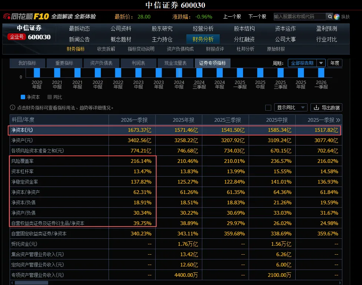This screenshot has width=362, height=285.
Task: Click the 资本杠杆率 row label
Action: click(22, 171)
